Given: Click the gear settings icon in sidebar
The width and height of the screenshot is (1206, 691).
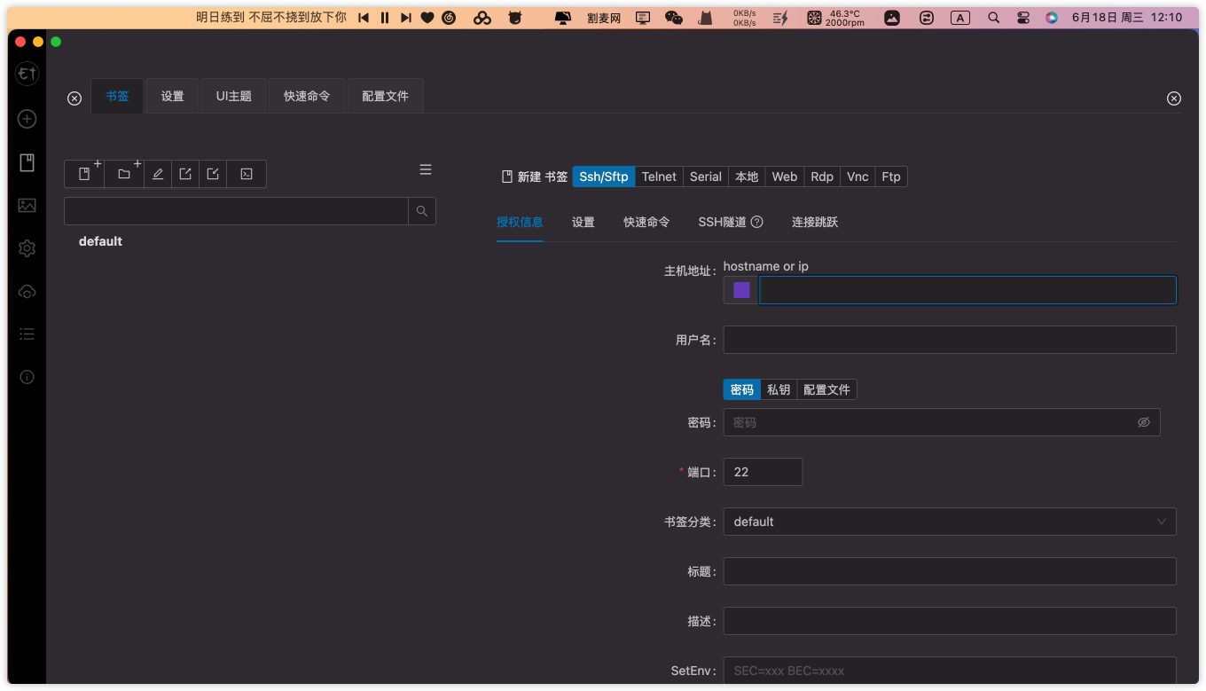Looking at the screenshot, I should (x=27, y=248).
